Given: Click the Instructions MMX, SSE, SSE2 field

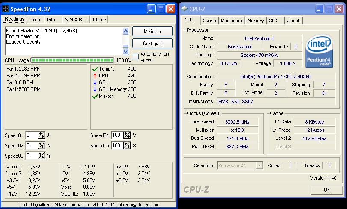Looking at the screenshot, I should pyautogui.click(x=276, y=101).
